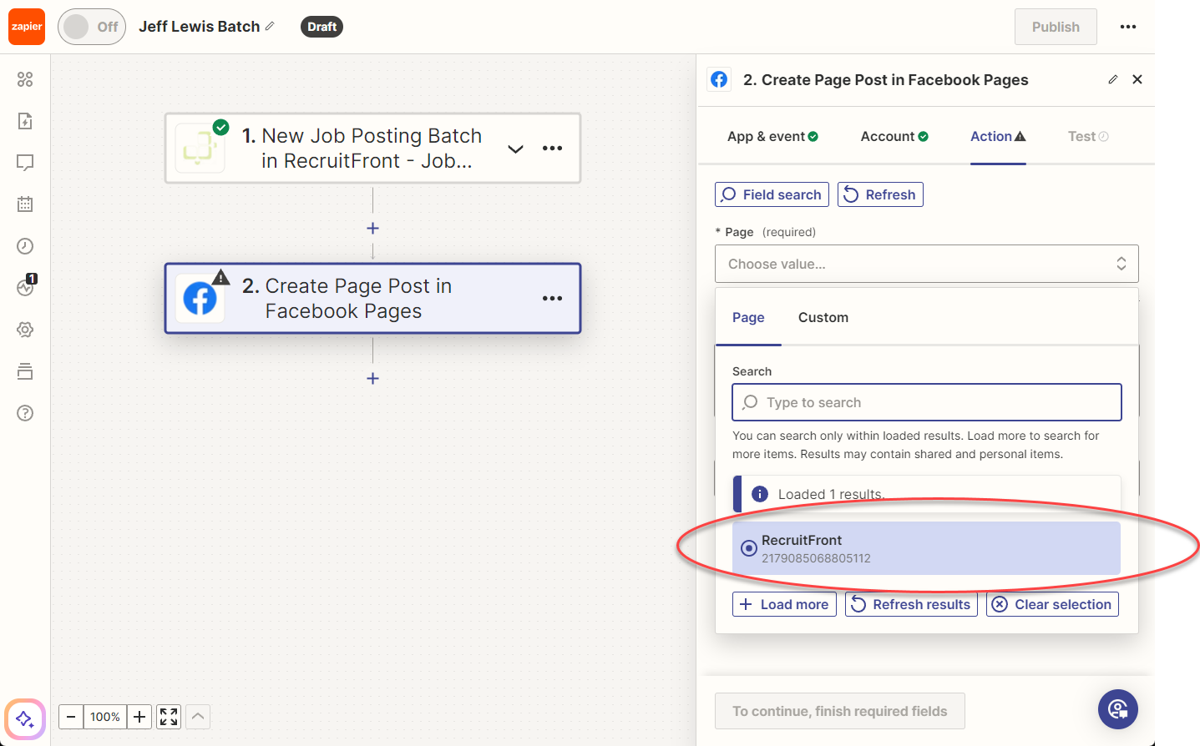Click the Field search button
Viewport: 1200px width, 746px height.
point(772,194)
